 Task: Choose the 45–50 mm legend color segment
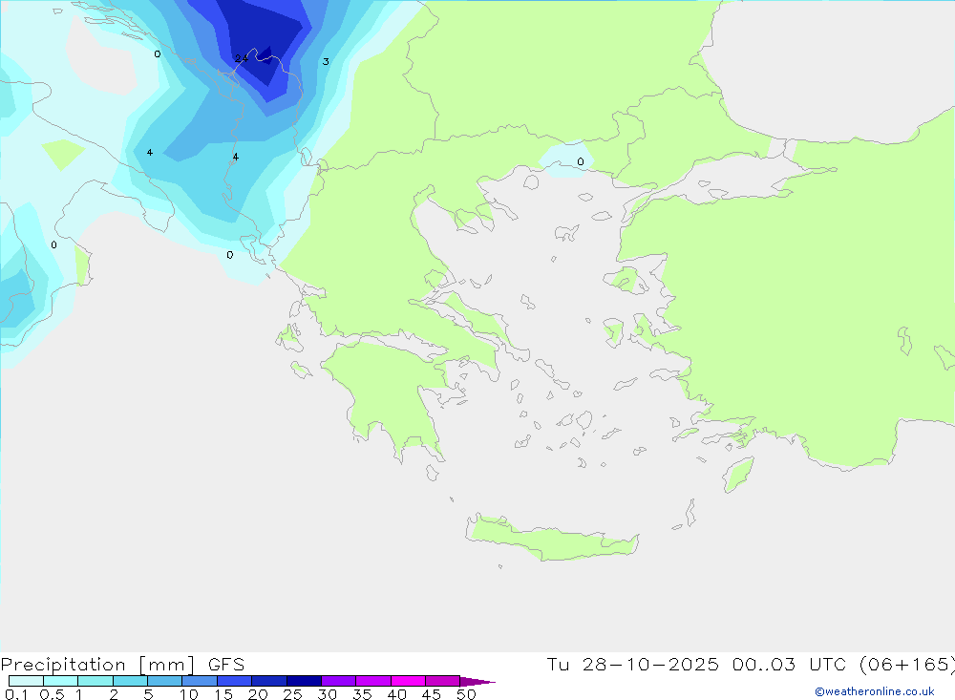tap(443, 681)
